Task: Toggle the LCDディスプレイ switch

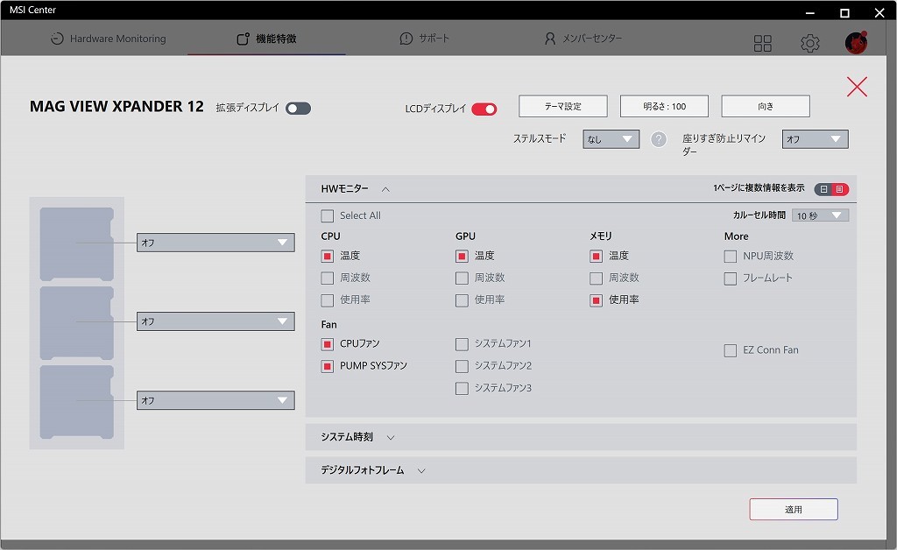Action: pyautogui.click(x=484, y=109)
